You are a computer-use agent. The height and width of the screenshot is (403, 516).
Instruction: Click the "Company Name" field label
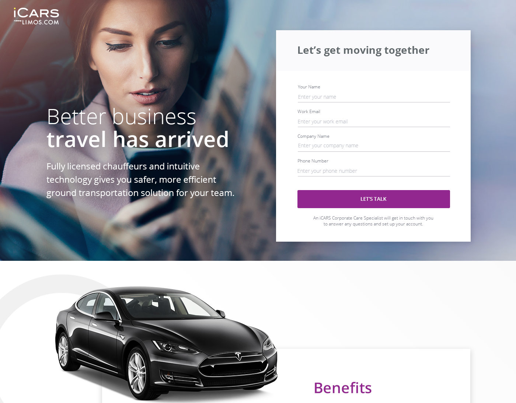pos(313,136)
